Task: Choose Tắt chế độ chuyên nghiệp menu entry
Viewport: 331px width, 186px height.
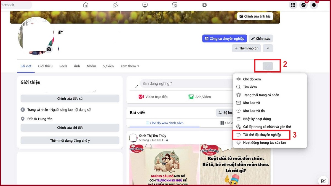Action: pos(270,135)
